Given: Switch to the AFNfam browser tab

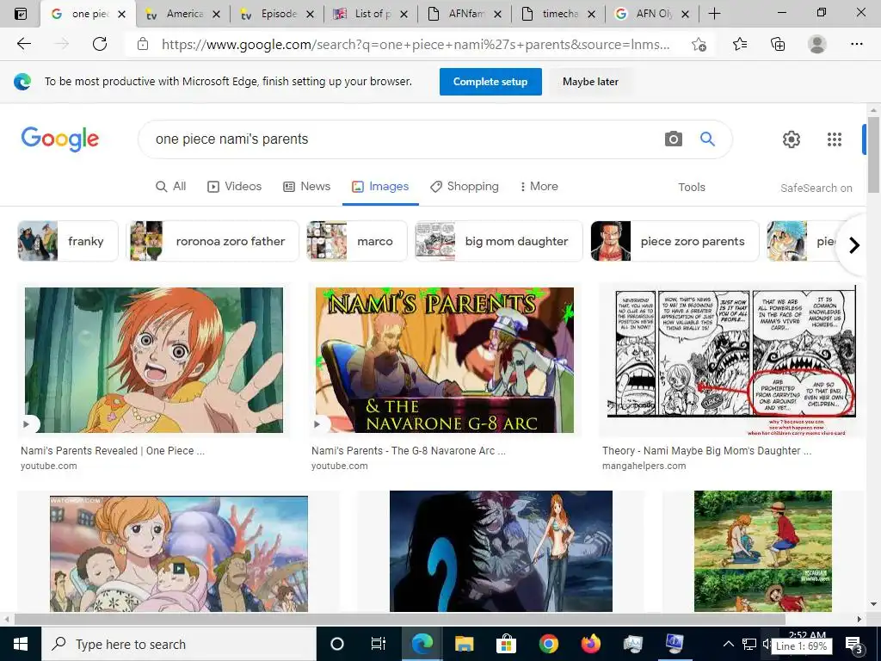Looking at the screenshot, I should pyautogui.click(x=464, y=14).
